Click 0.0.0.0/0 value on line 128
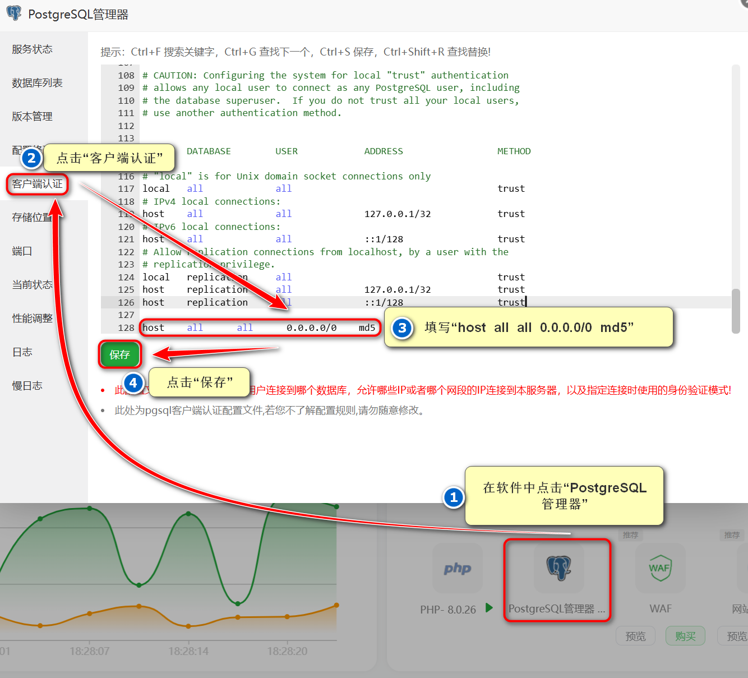The height and width of the screenshot is (678, 748). click(312, 328)
